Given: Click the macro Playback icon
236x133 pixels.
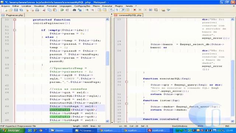Looking at the screenshot, I should tap(145, 10).
